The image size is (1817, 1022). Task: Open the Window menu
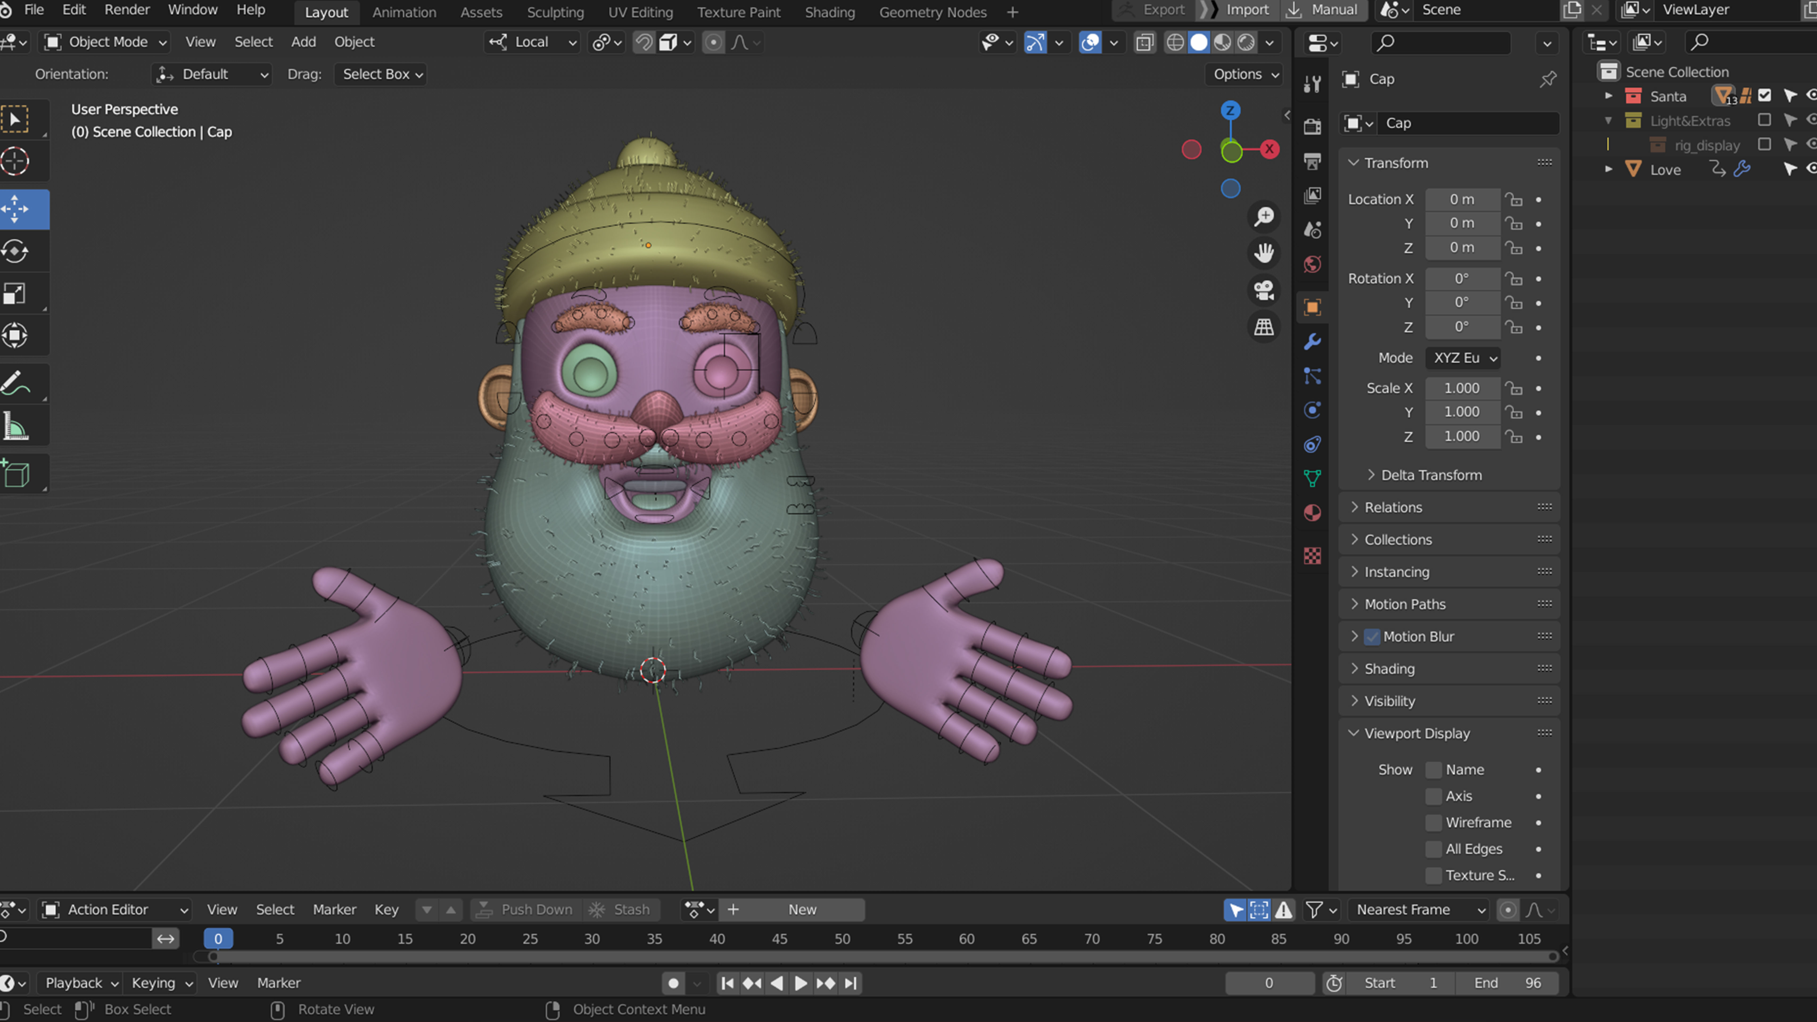click(193, 10)
